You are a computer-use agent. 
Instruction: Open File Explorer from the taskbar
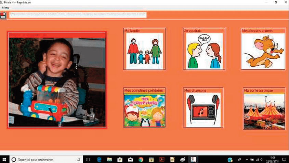tap(109, 159)
